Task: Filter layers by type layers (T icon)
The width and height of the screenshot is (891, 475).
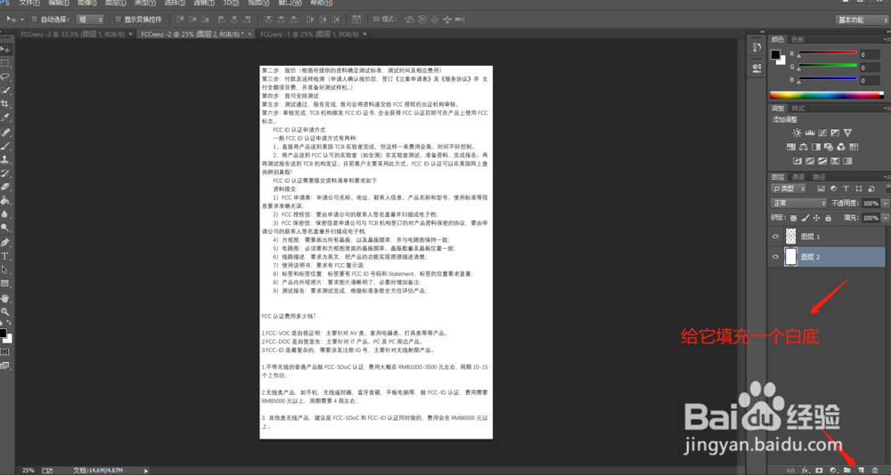Action: coord(846,189)
